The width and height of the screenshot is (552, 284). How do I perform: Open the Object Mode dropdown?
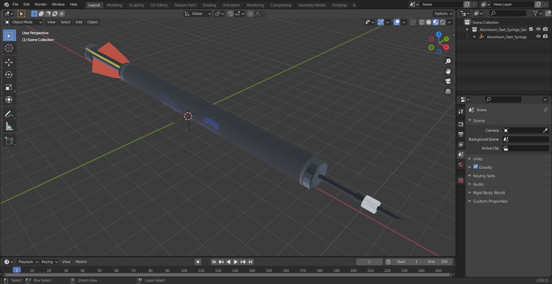coord(23,22)
